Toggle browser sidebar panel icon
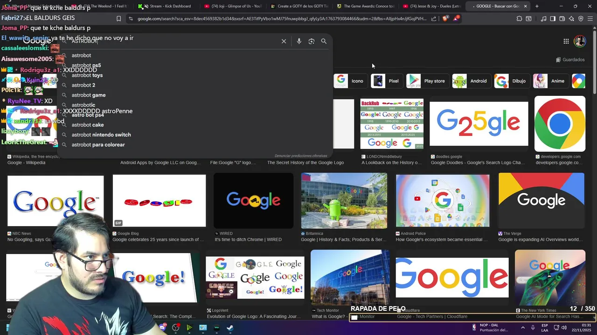 [x=553, y=19]
